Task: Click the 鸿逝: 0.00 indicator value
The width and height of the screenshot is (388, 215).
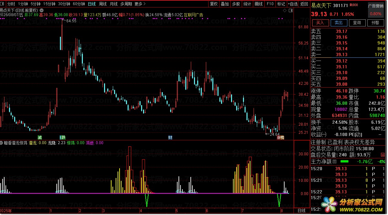Action: tap(95, 142)
